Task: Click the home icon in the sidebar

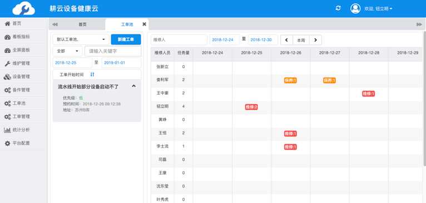Action: (x=8, y=24)
